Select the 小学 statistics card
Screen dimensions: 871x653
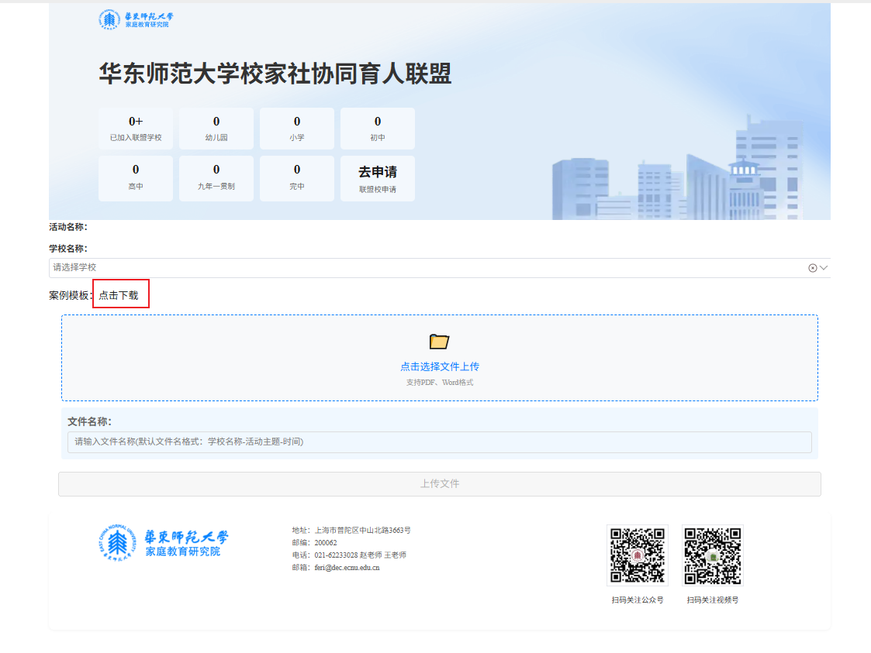(297, 129)
